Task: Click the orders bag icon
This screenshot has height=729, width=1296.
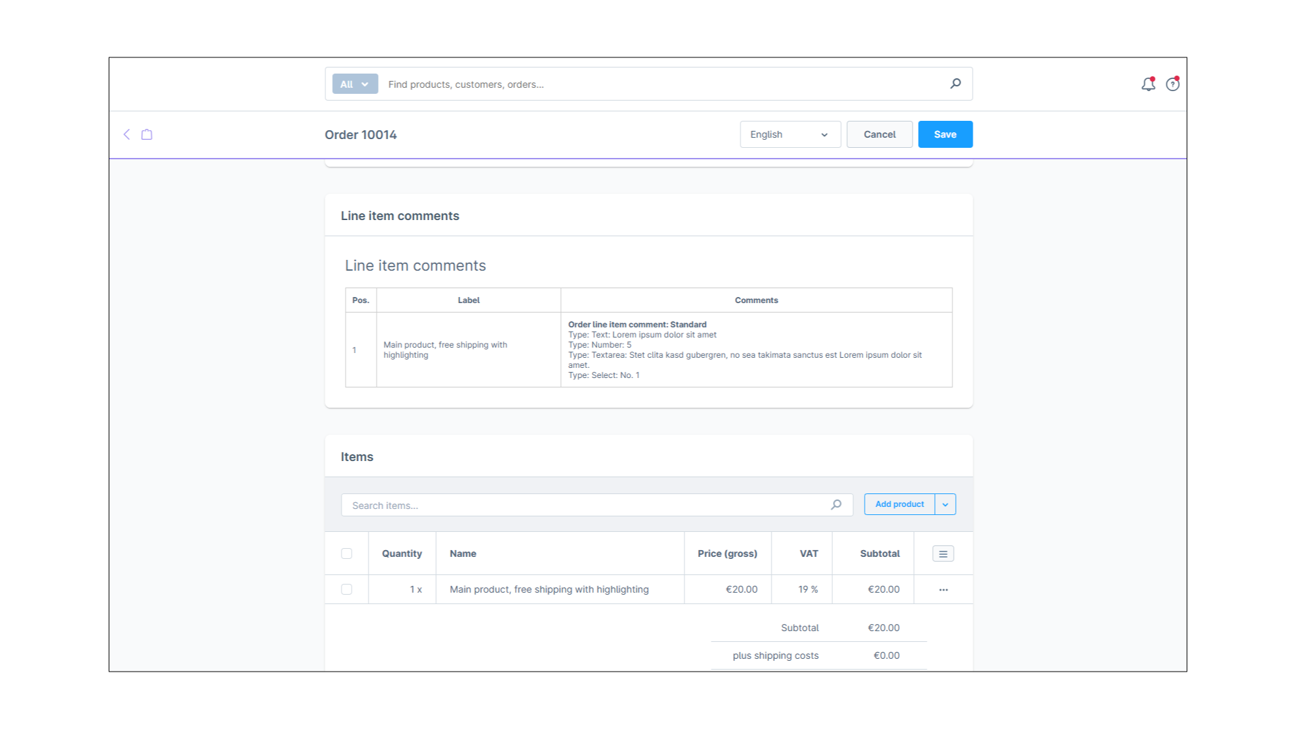Action: 146,134
